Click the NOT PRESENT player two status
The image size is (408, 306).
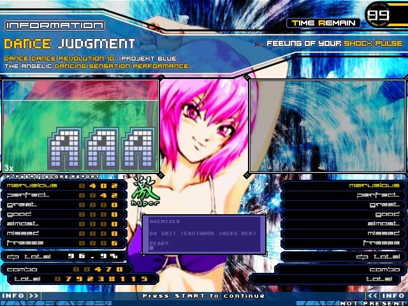[374, 303]
